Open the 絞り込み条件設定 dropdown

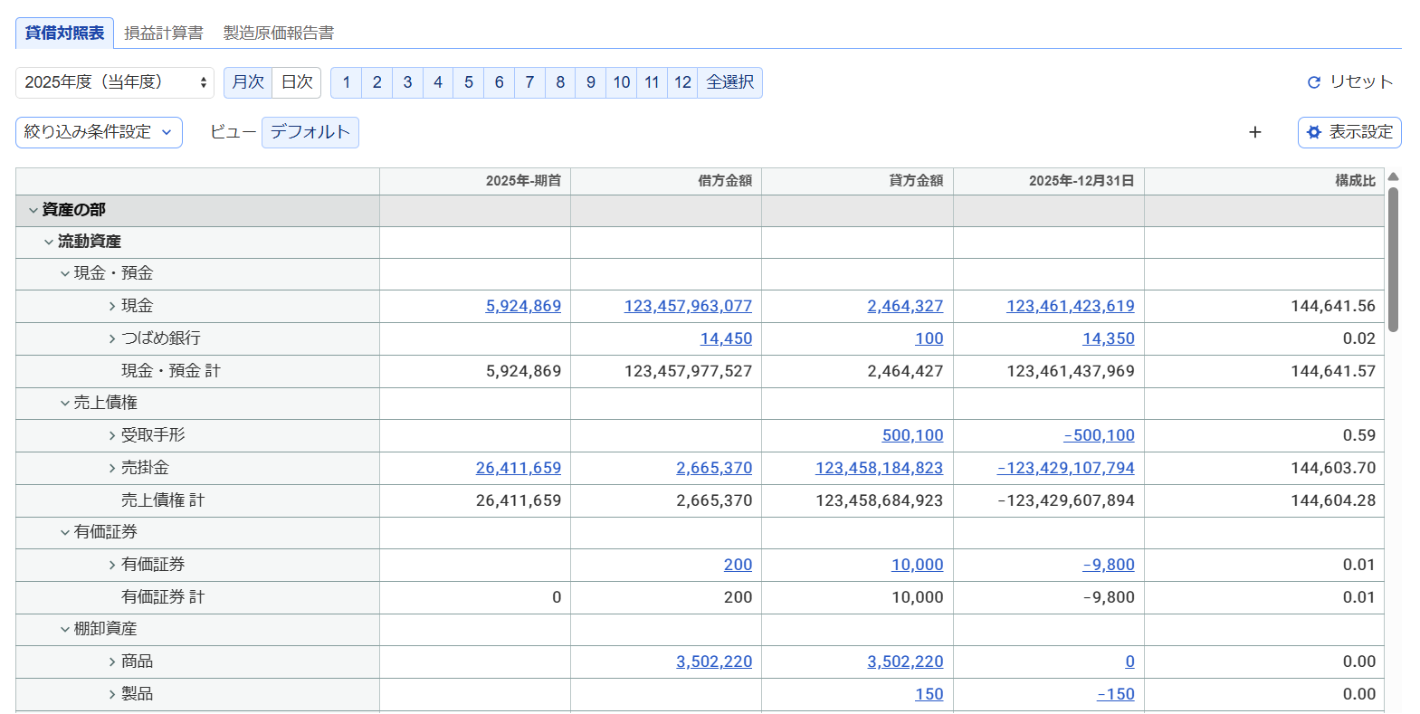click(99, 132)
